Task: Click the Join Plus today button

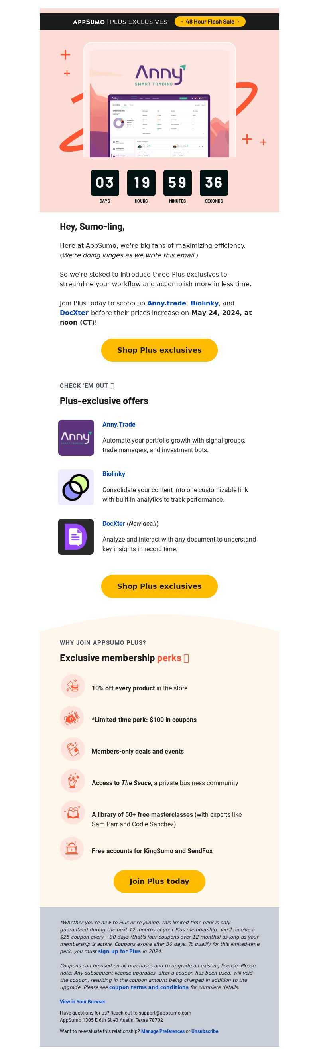Action: [159, 881]
